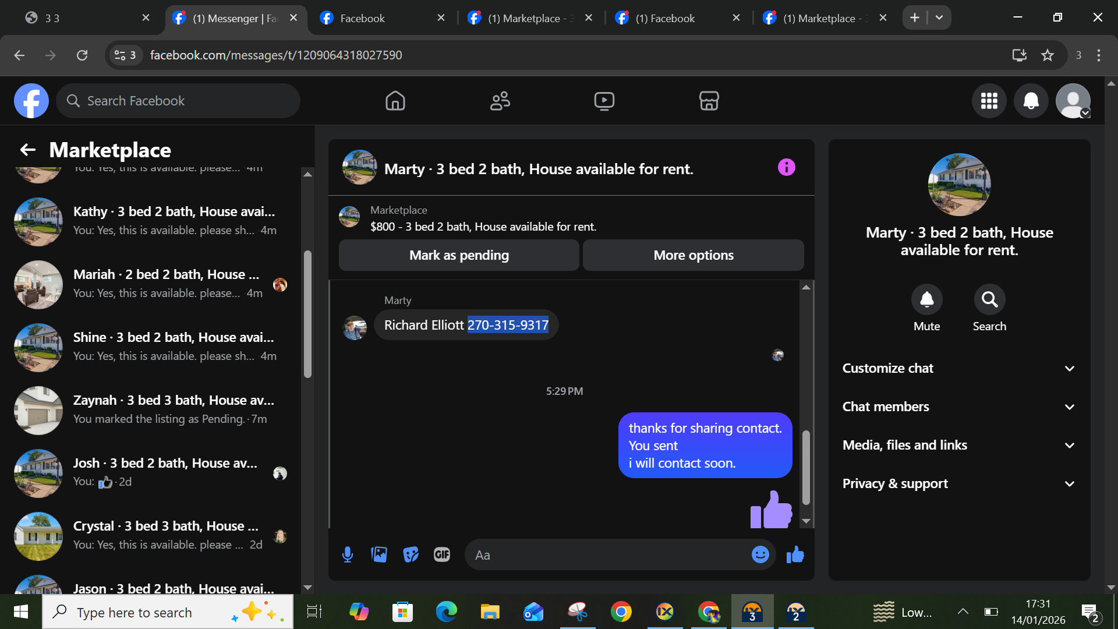
Task: Open the emoji picker in message box
Action: [x=760, y=554]
